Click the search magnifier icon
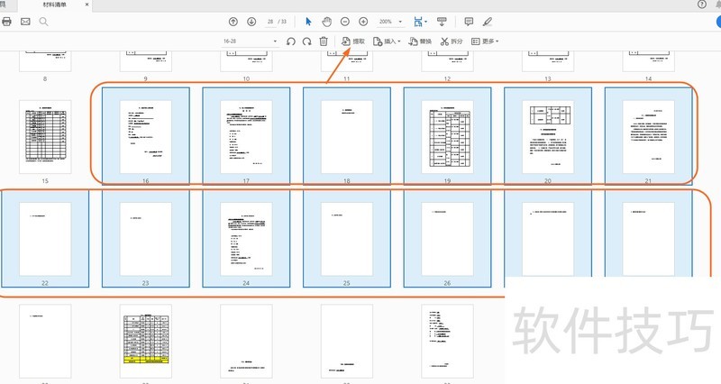 44,21
